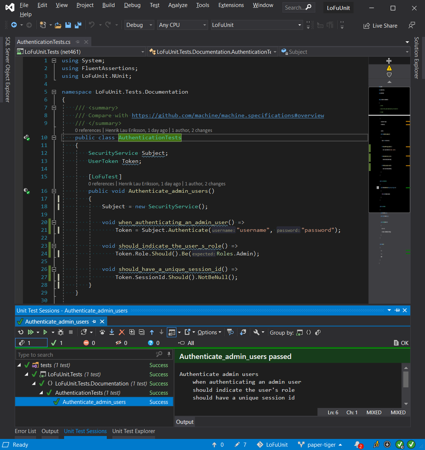Collapse the tests root node
This screenshot has width=425, height=450.
(x=19, y=365)
